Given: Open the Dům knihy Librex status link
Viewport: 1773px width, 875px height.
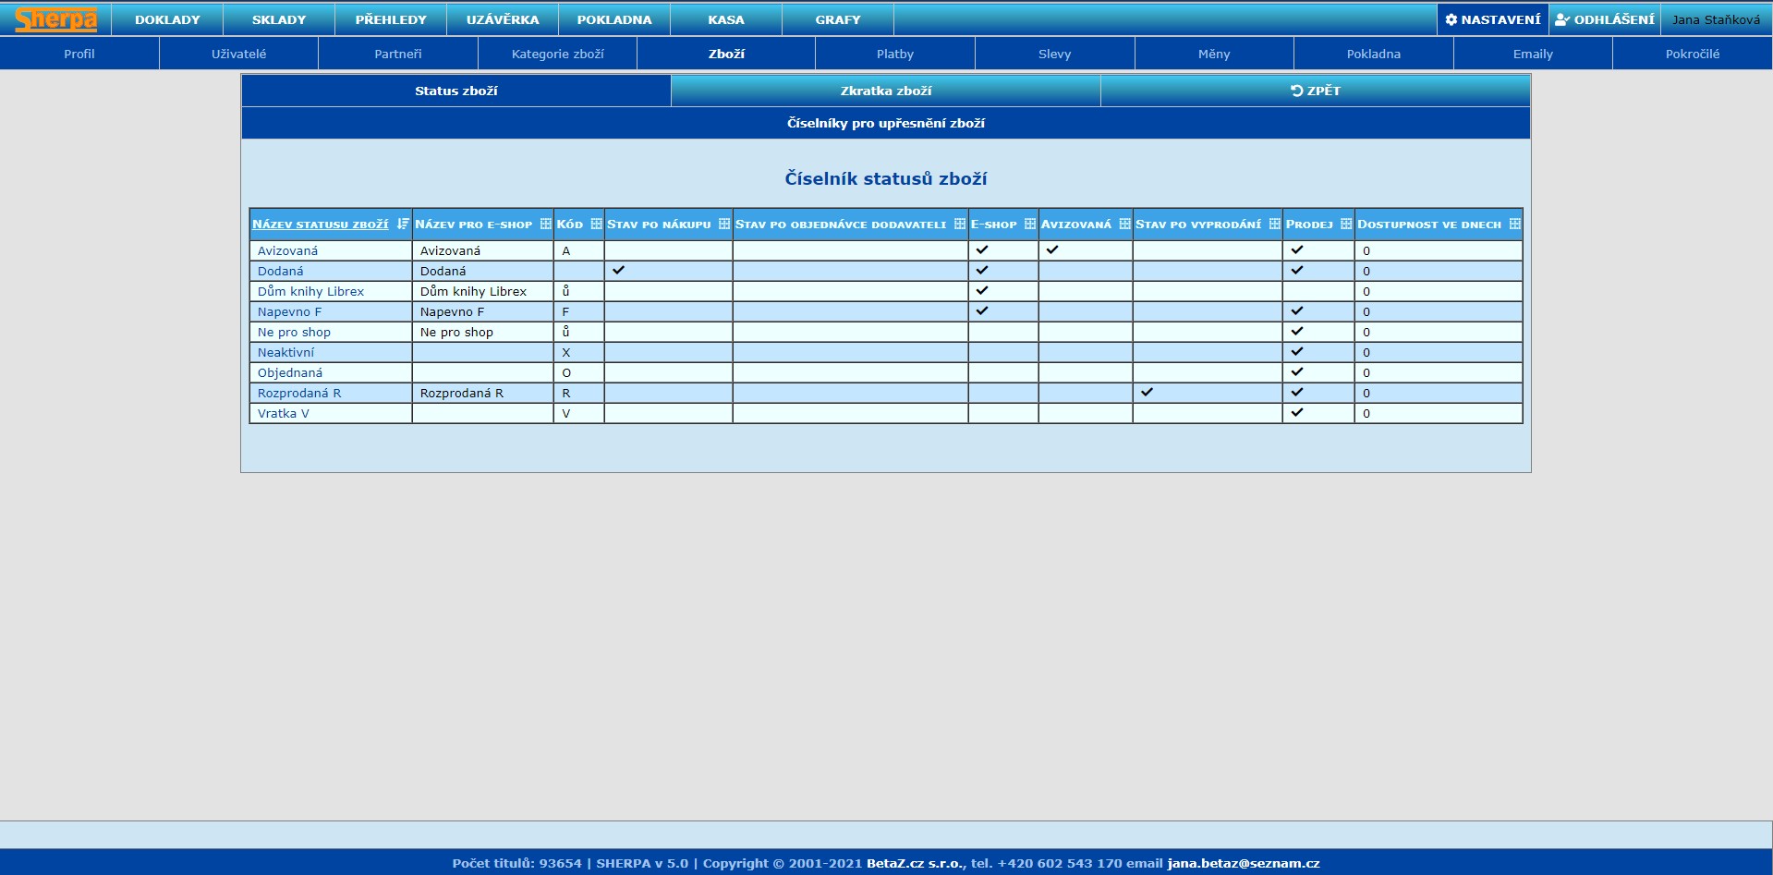Looking at the screenshot, I should tap(310, 291).
